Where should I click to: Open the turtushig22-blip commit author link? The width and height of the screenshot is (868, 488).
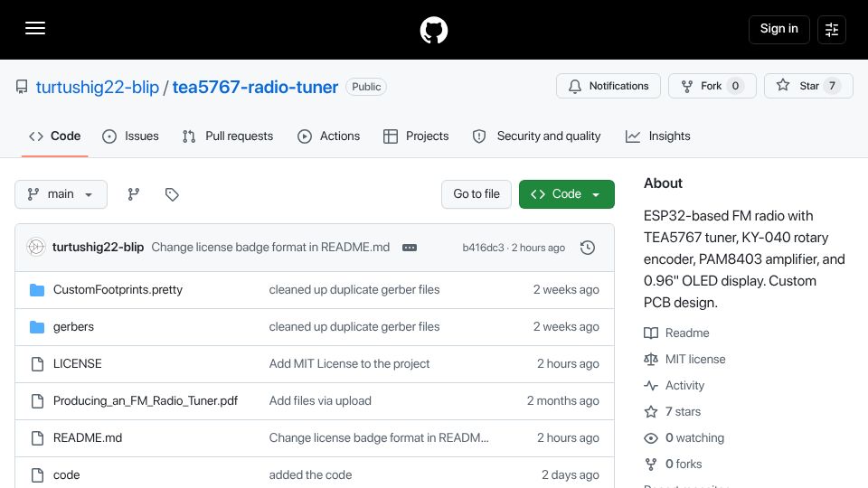pyautogui.click(x=98, y=247)
